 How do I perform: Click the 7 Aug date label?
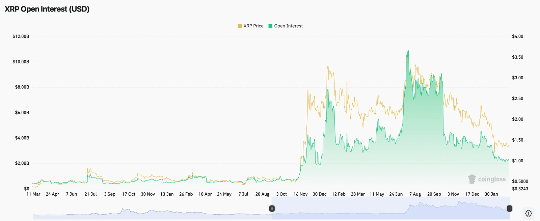pos(415,194)
